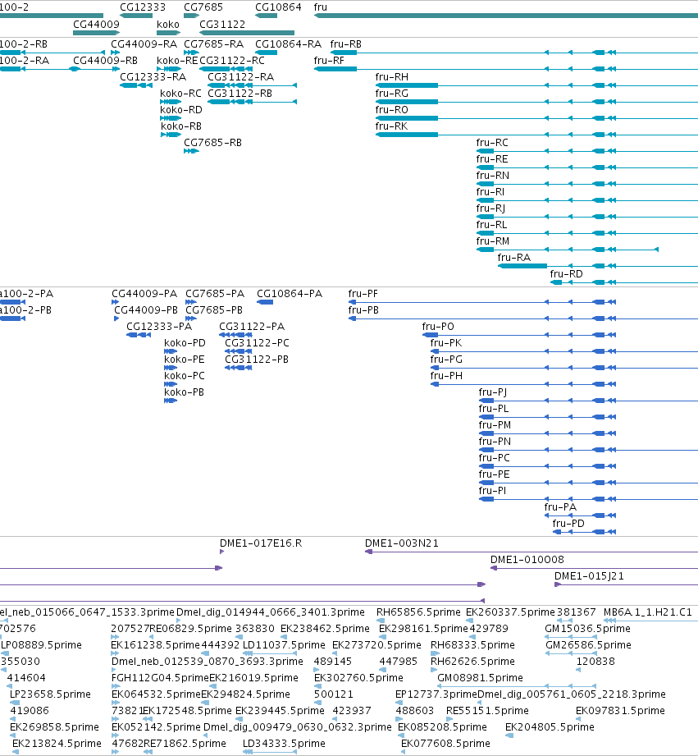This screenshot has width=698, height=756.
Task: Select the fru-PN protein label
Action: (x=495, y=442)
